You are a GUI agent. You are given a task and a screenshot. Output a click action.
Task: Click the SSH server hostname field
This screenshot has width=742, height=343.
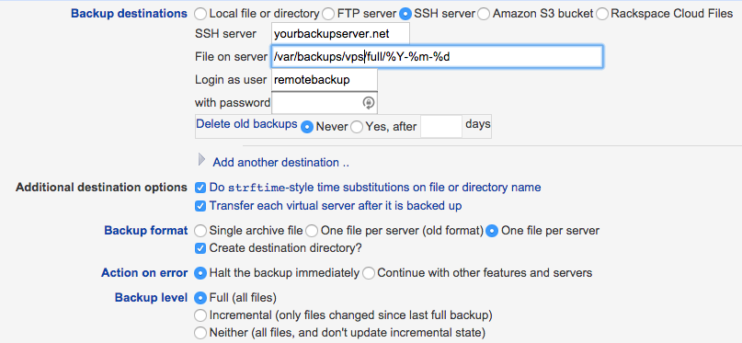click(341, 34)
